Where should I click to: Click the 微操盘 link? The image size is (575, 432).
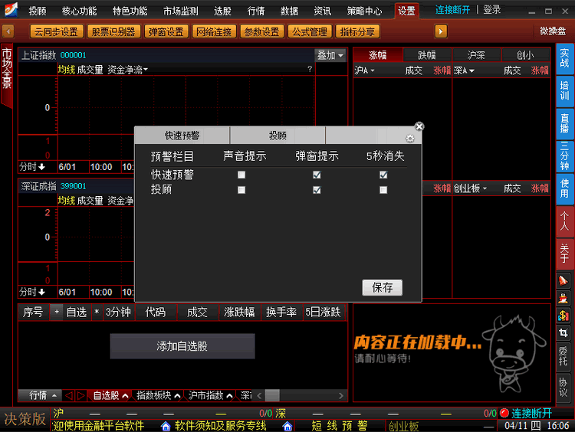pyautogui.click(x=553, y=31)
